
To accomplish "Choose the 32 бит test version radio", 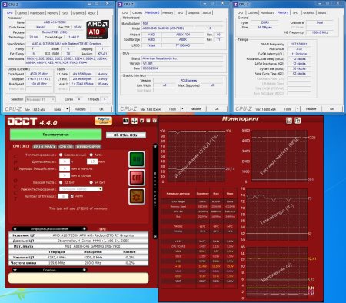I will coord(61,182).
